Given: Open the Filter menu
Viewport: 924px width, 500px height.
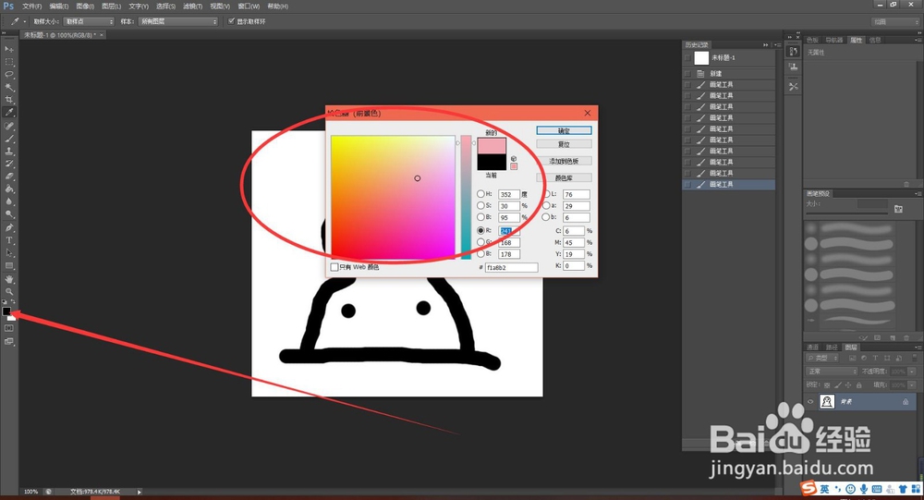Looking at the screenshot, I should (193, 6).
